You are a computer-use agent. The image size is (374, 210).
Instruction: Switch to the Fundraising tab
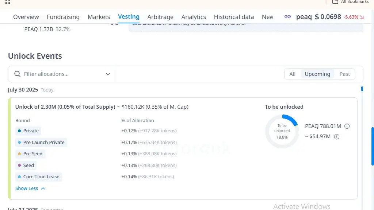(63, 17)
